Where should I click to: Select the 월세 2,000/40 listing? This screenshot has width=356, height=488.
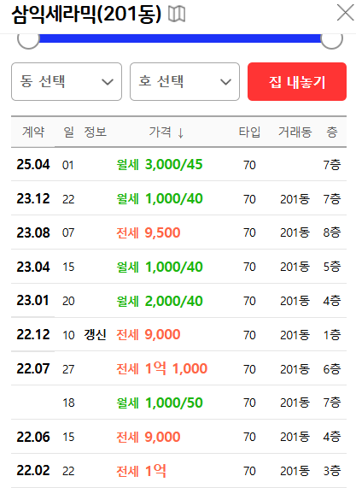[160, 301]
